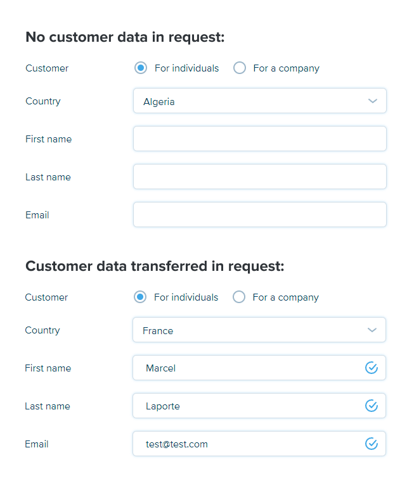Click the First name field containing Marcel
The height and width of the screenshot is (486, 414).
[247, 368]
